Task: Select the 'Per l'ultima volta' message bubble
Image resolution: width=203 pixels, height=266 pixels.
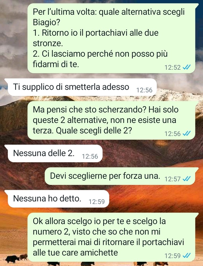Action: point(111,38)
